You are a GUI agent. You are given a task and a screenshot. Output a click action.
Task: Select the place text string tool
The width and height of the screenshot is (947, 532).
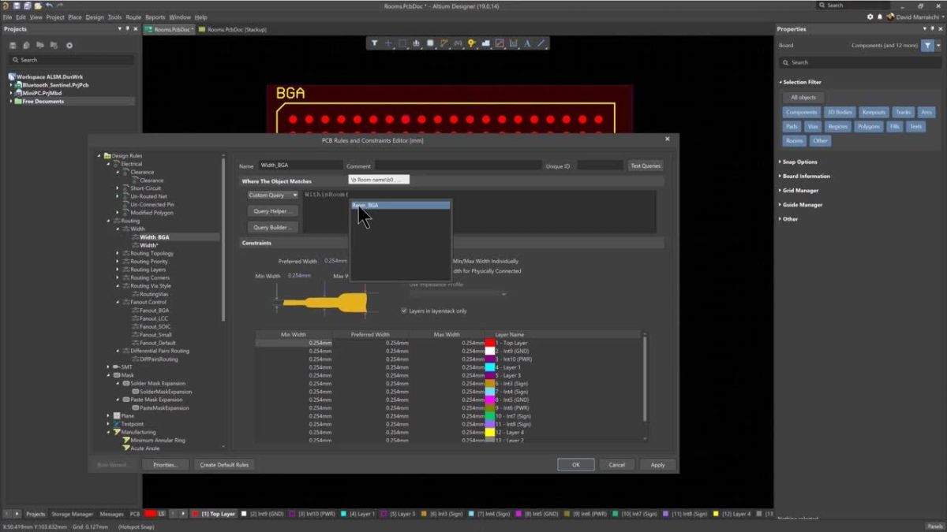pyautogui.click(x=526, y=44)
